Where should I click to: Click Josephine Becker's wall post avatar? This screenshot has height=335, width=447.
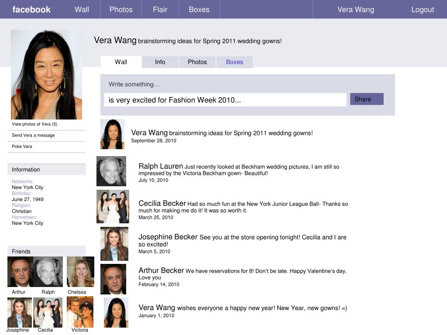pyautogui.click(x=114, y=244)
